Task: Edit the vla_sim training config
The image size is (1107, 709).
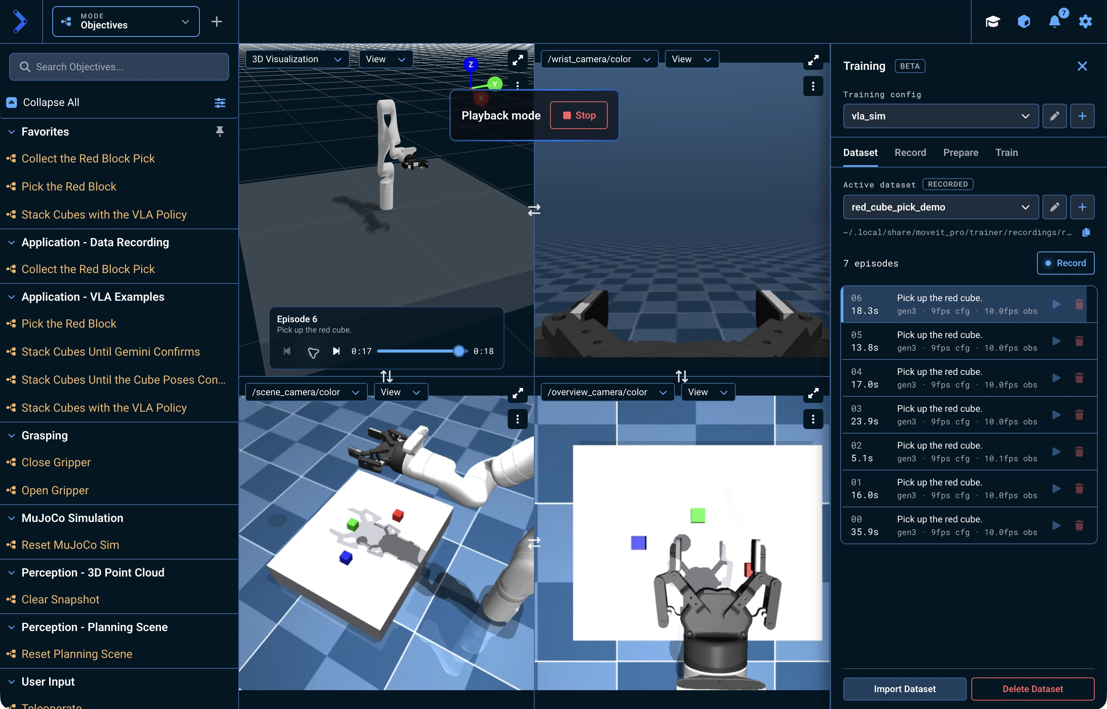Action: [x=1054, y=116]
